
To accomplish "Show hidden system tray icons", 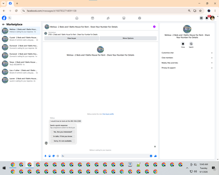I will coord(187,168).
